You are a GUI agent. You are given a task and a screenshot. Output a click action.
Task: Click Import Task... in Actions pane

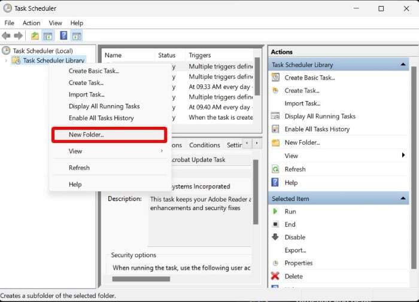(x=302, y=103)
